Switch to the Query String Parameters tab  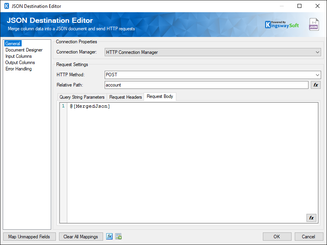(82, 97)
